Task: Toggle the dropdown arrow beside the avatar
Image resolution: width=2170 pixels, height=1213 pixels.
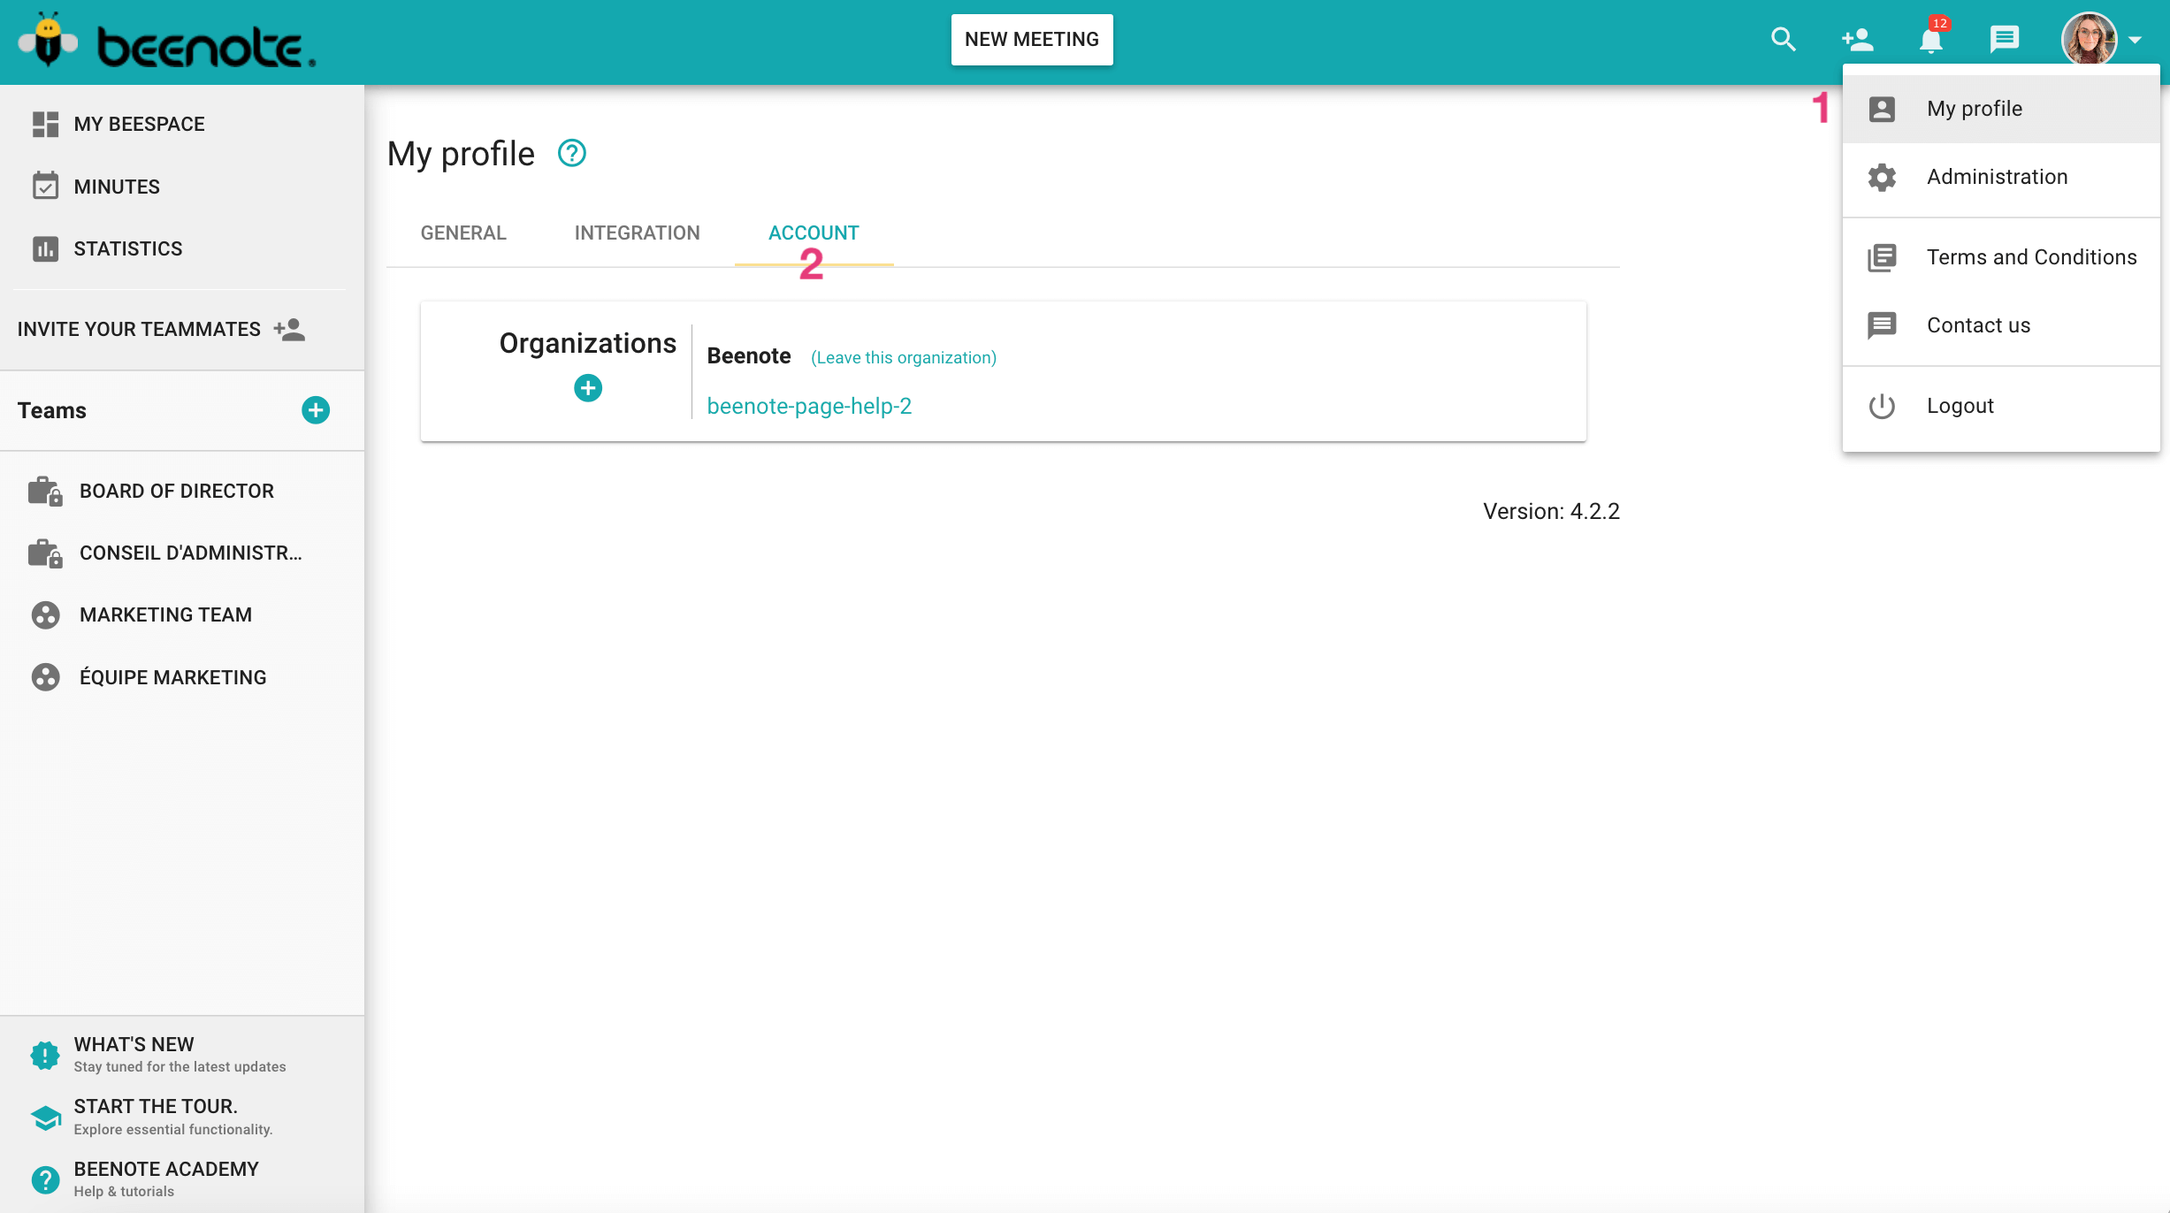Action: click(x=2136, y=40)
